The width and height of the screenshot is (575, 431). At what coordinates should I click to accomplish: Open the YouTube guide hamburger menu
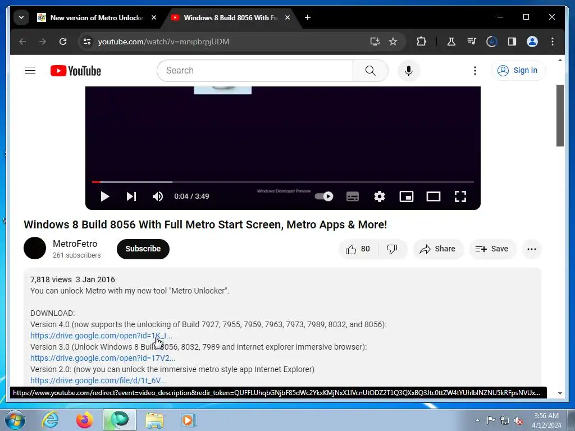pyautogui.click(x=30, y=70)
